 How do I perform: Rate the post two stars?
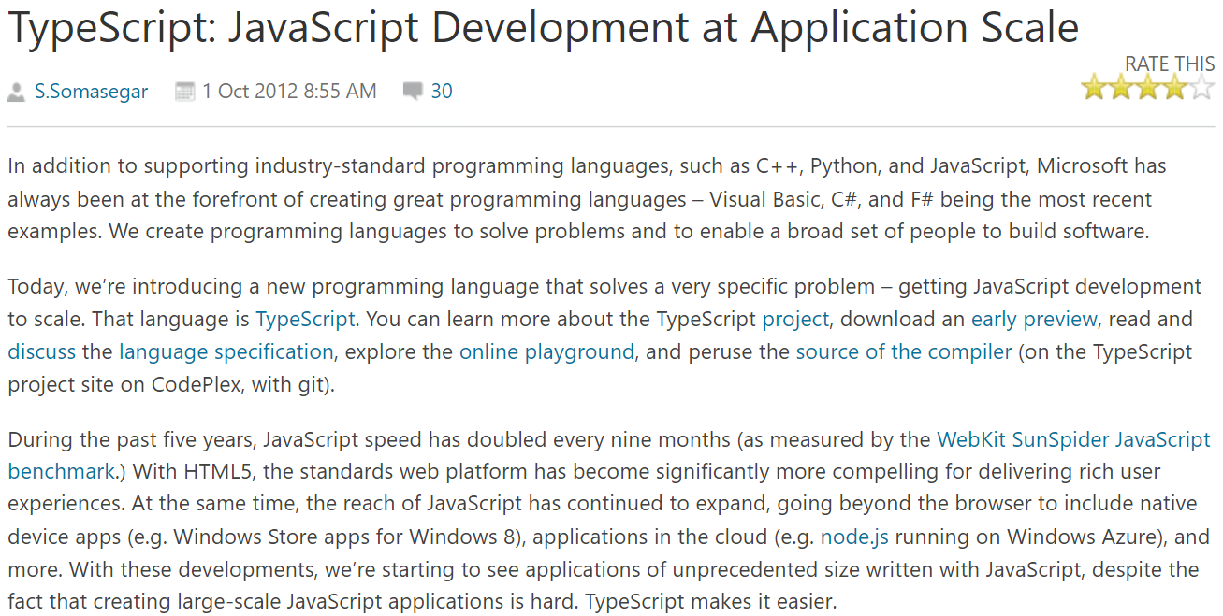(x=1120, y=88)
